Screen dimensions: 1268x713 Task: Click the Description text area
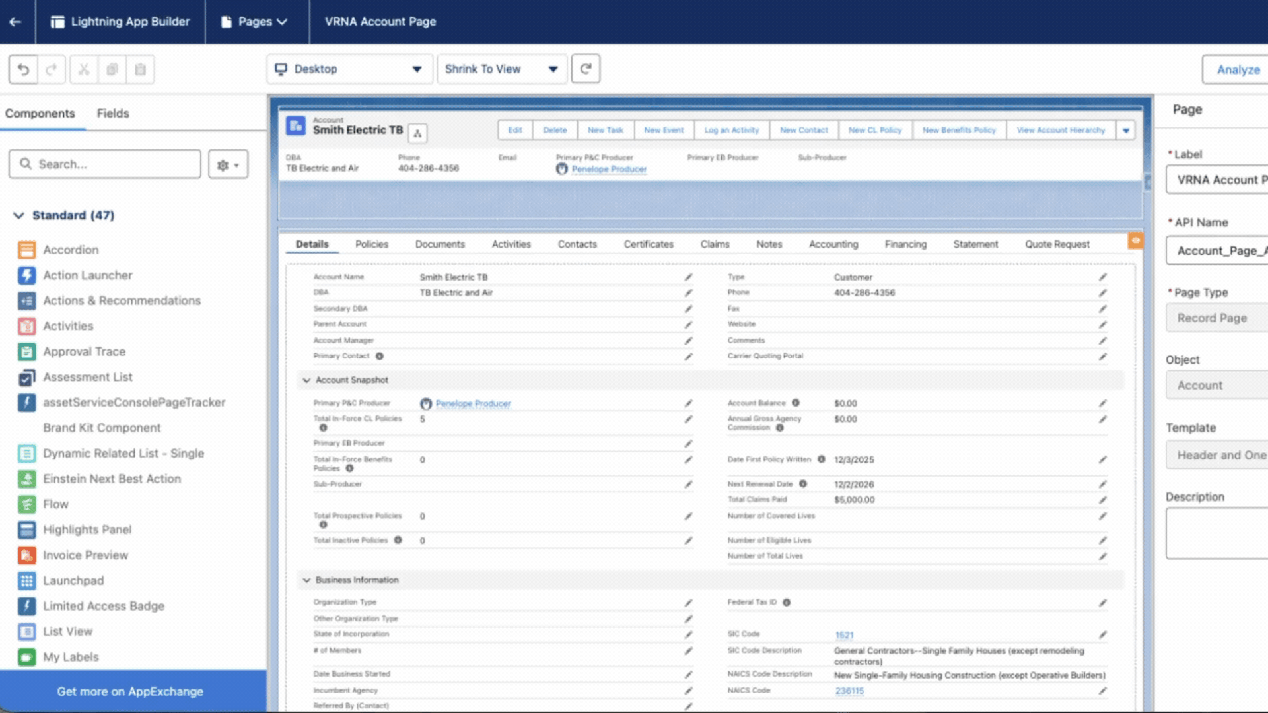tap(1217, 533)
